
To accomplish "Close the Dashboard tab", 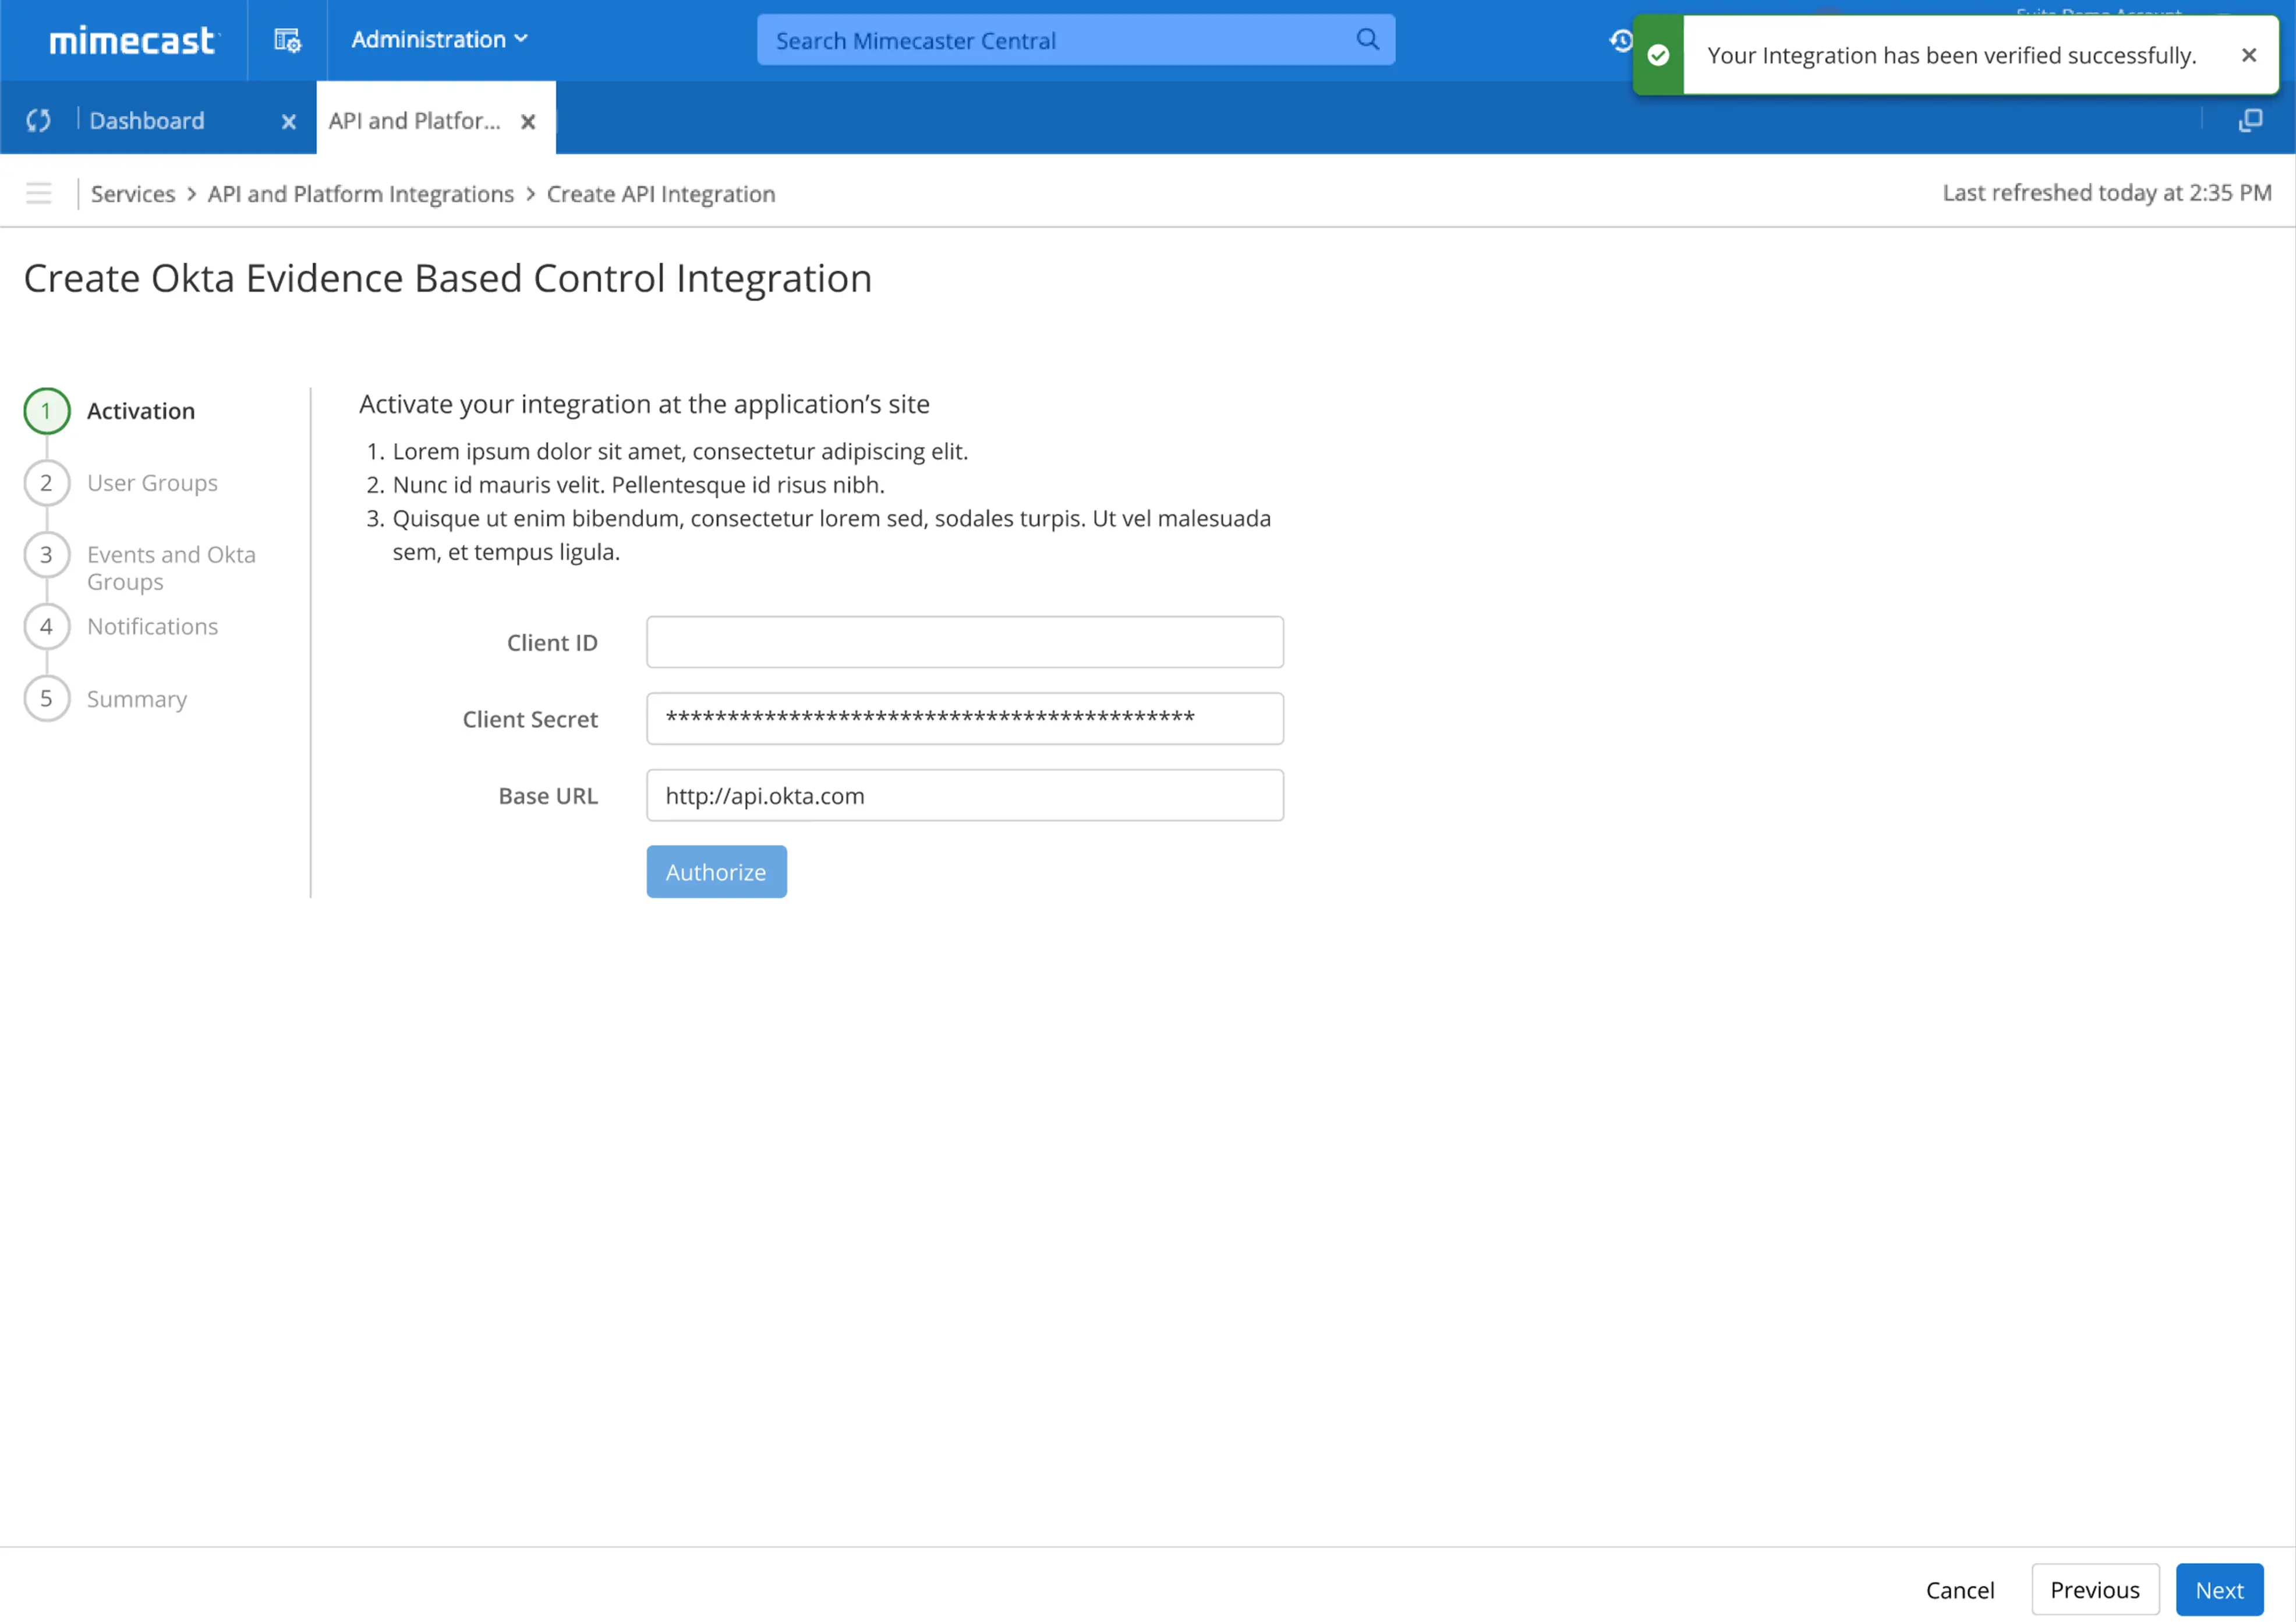I will tap(289, 122).
